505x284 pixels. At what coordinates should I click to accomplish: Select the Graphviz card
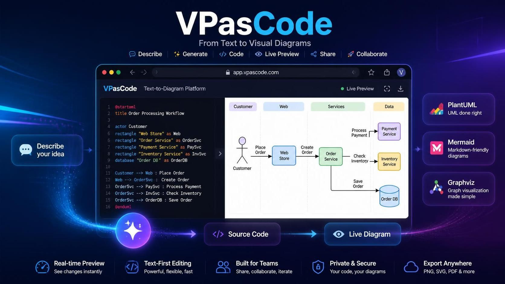458,189
